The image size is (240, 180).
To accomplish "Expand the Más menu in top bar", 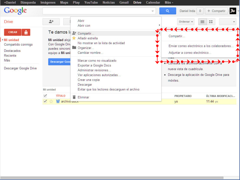I will coord(169,3).
